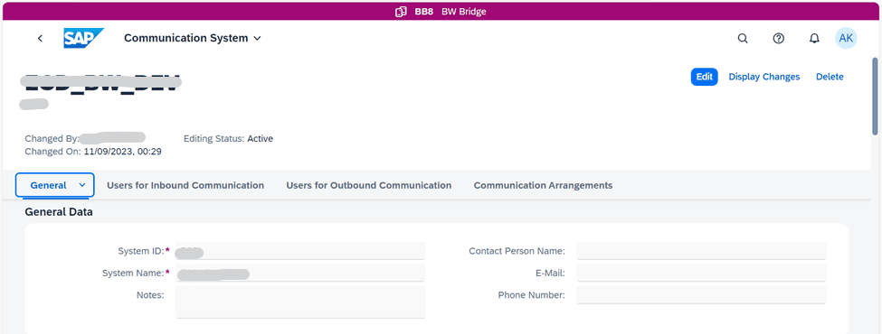Click the Delete button
This screenshot has height=334, width=882.
(830, 77)
